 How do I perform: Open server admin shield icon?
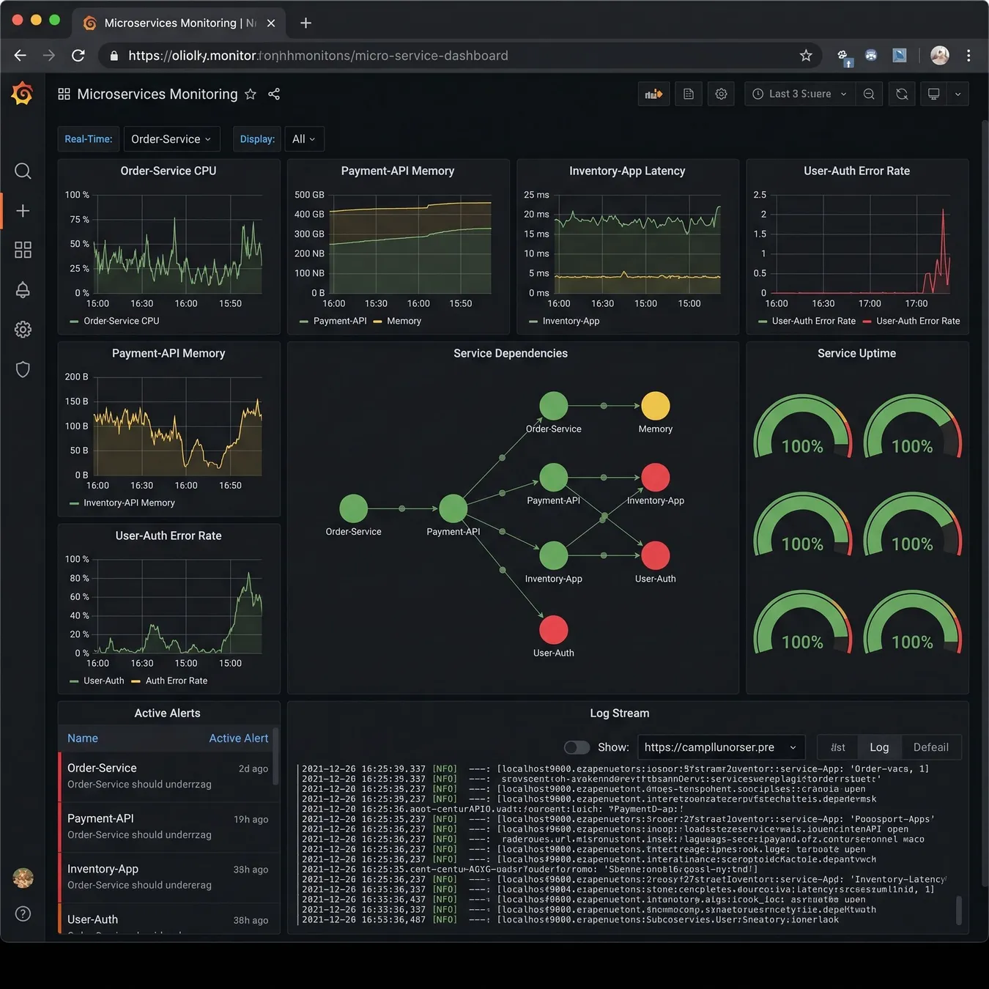point(23,369)
